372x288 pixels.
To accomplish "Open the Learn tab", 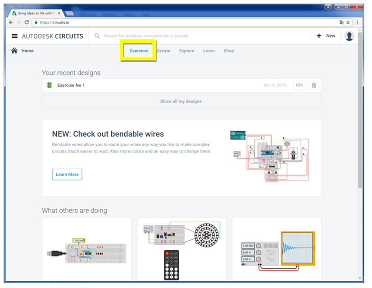I will [x=209, y=51].
